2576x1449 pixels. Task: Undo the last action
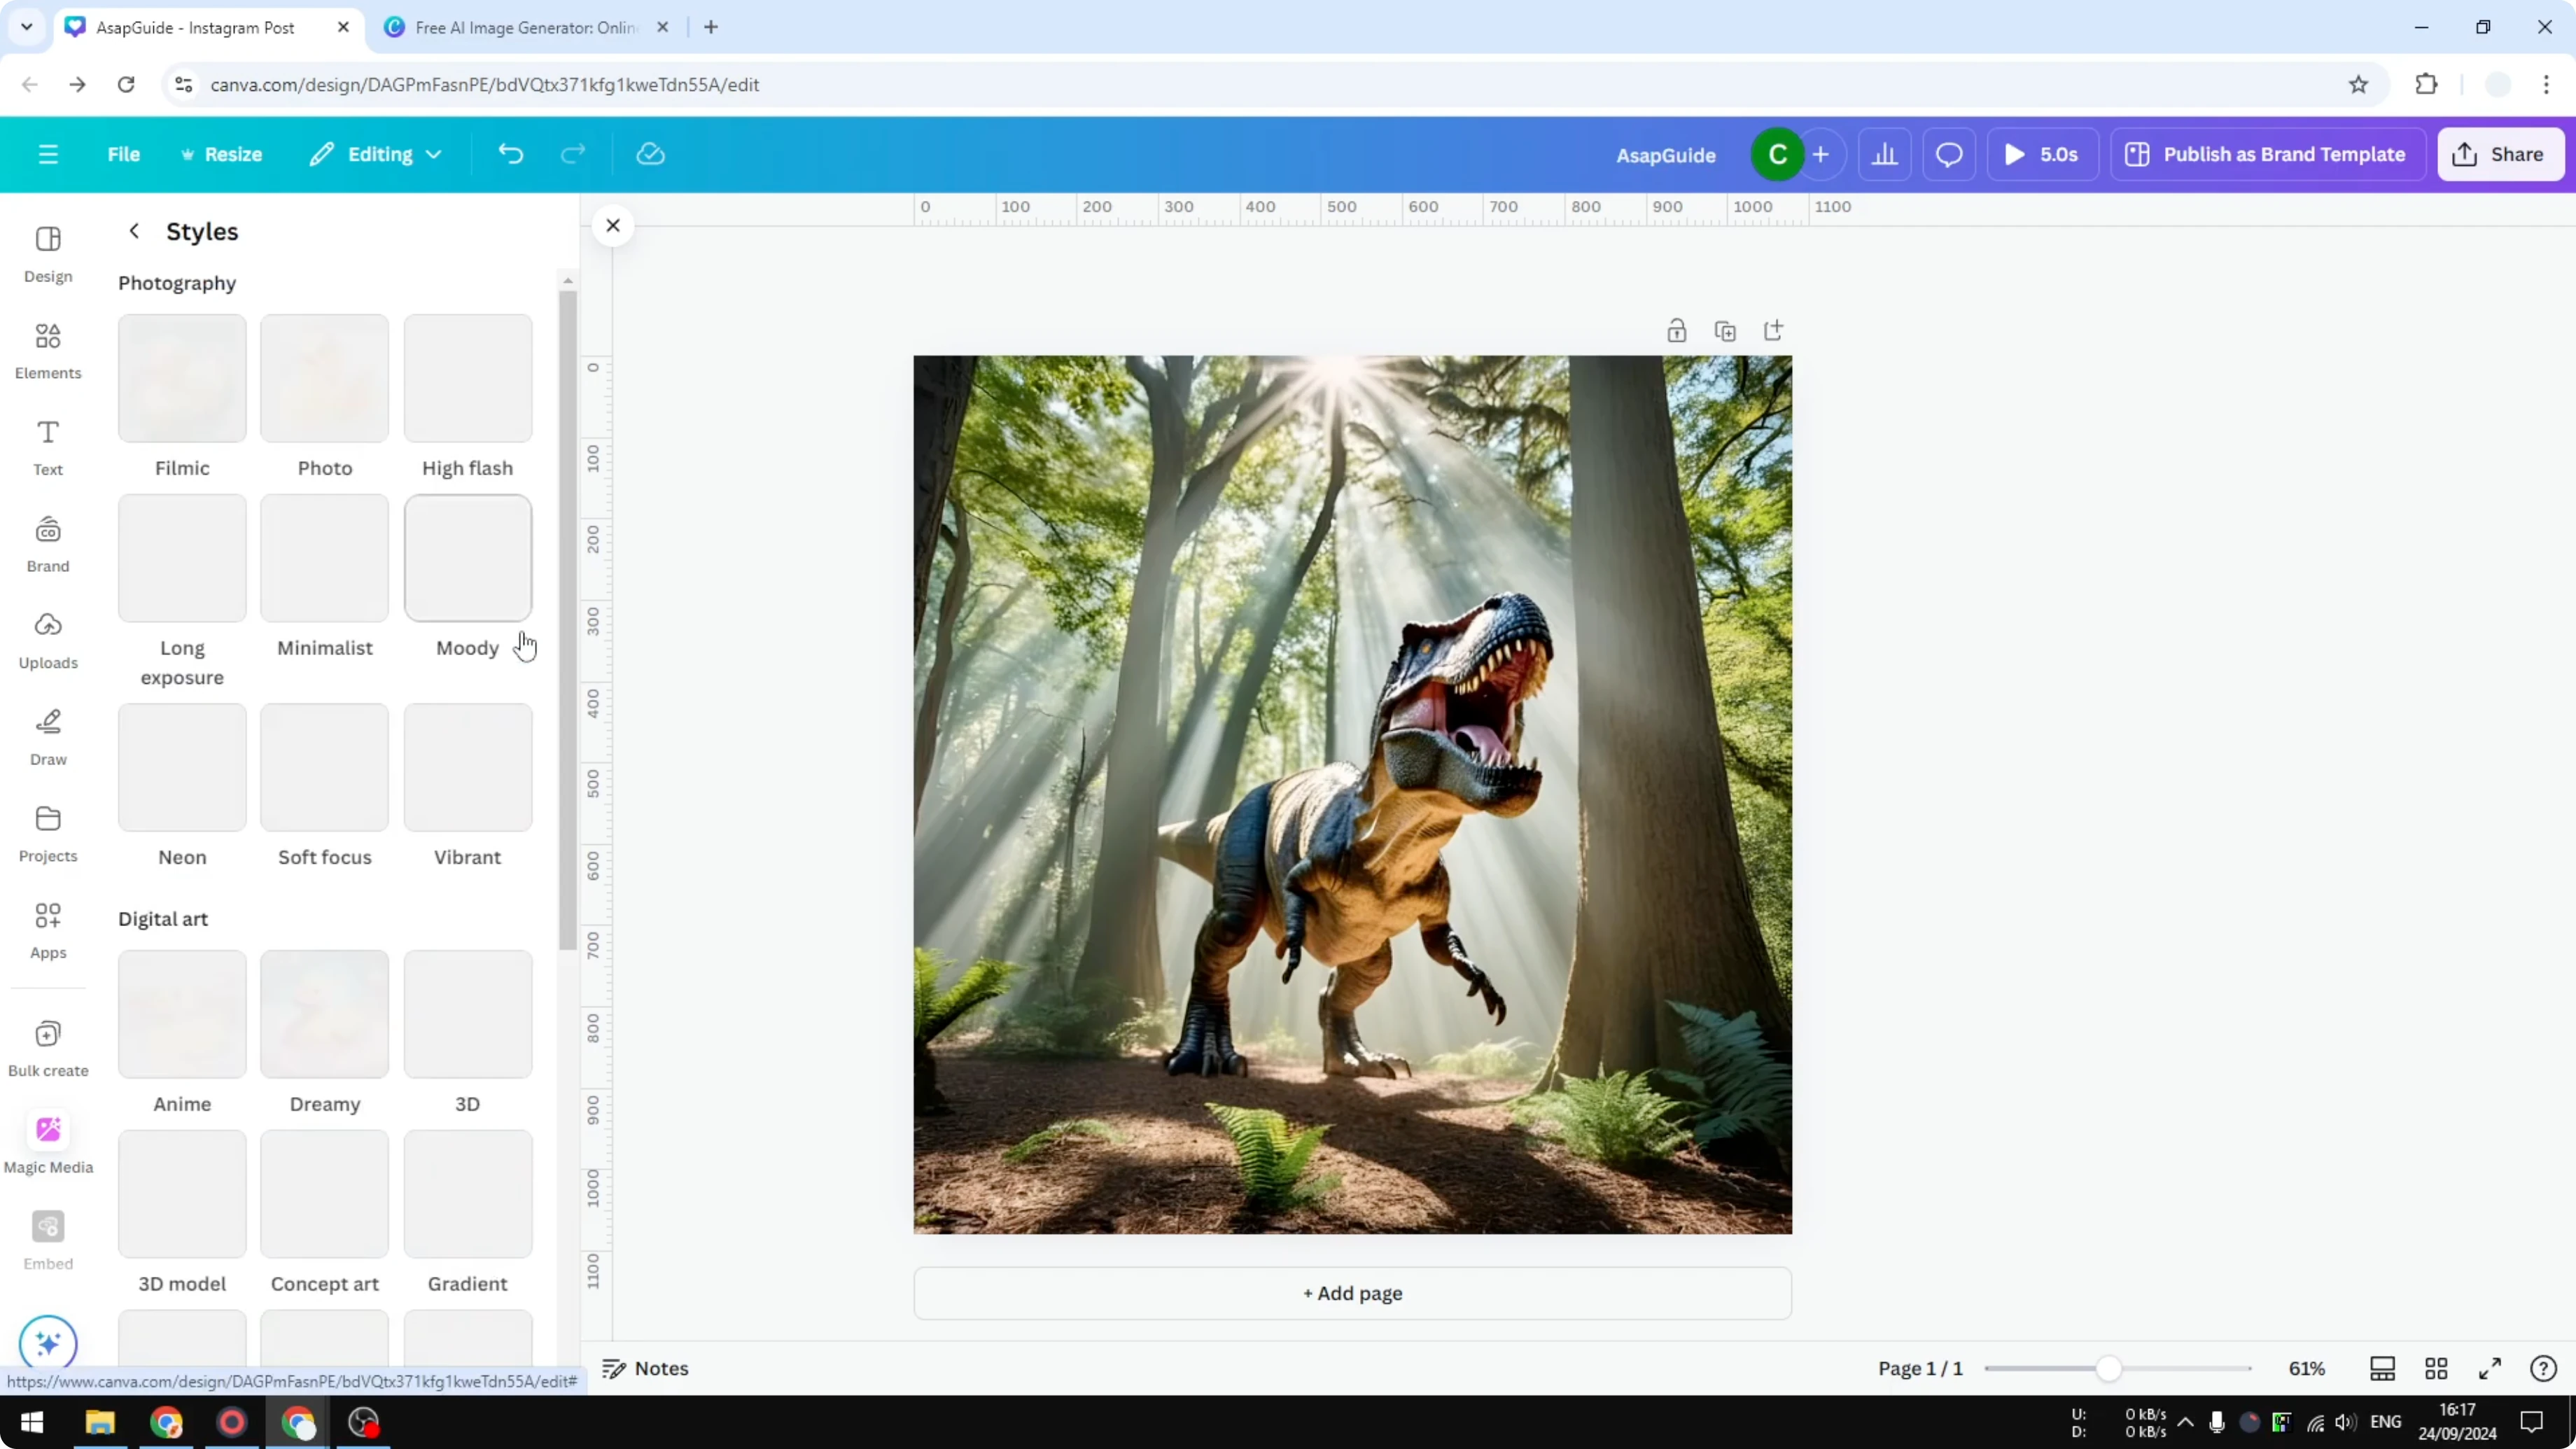click(x=511, y=154)
